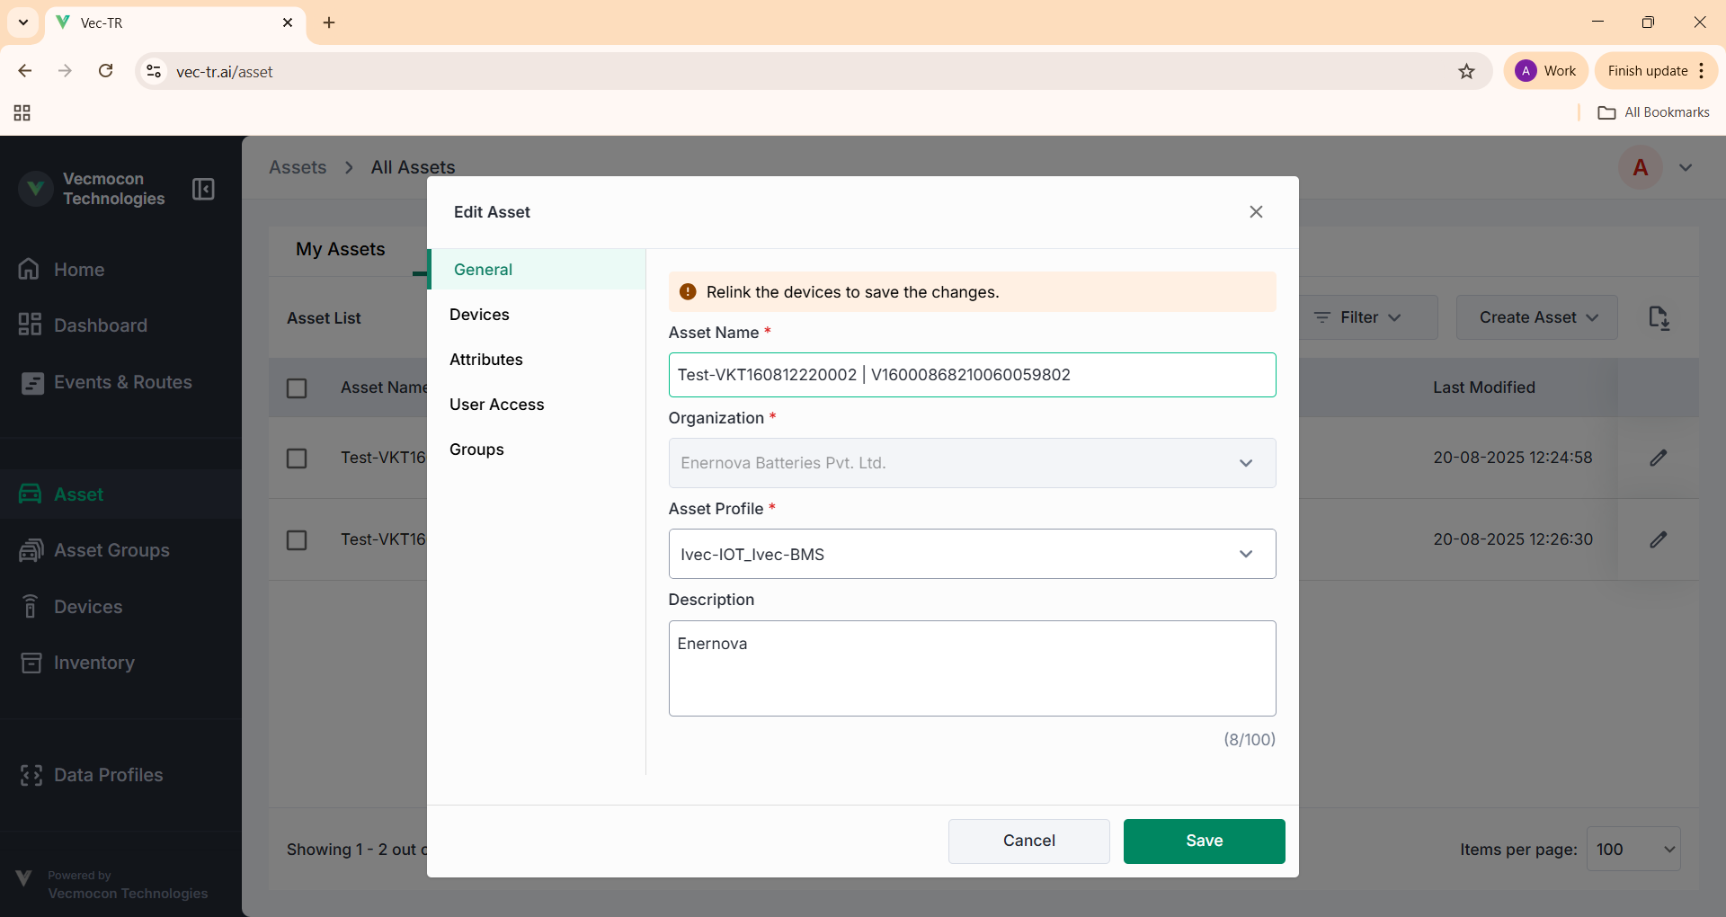Click the sidebar collapse icon
Image resolution: width=1726 pixels, height=917 pixels.
203,189
